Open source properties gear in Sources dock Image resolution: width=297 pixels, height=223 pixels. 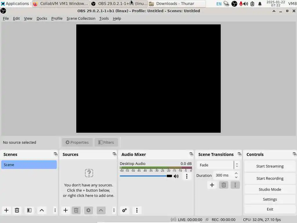point(88,210)
